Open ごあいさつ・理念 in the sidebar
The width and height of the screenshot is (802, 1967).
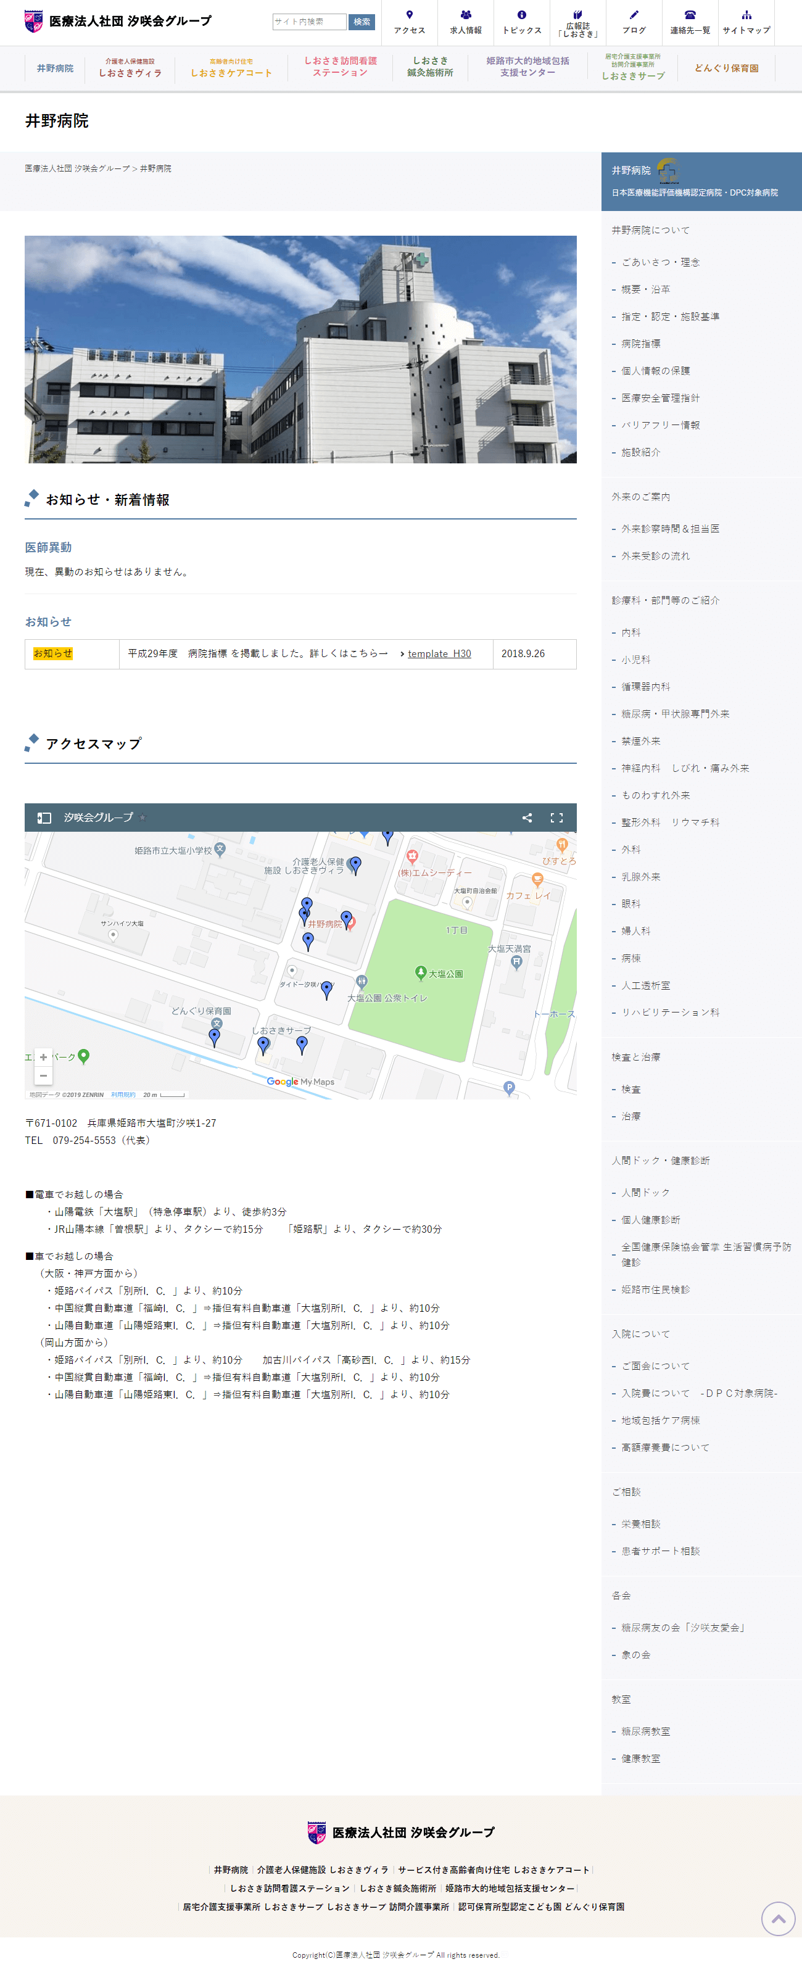point(661,262)
